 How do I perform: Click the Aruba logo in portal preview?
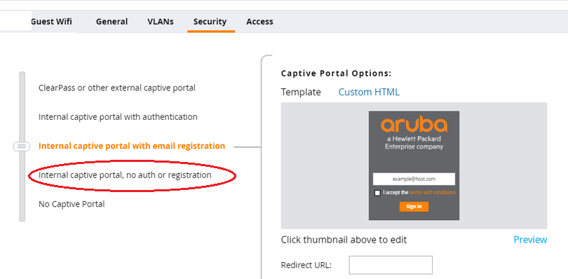tap(414, 125)
